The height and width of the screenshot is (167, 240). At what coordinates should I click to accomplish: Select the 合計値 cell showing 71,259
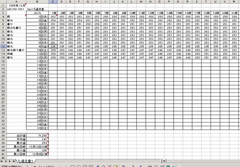(x=38, y=136)
